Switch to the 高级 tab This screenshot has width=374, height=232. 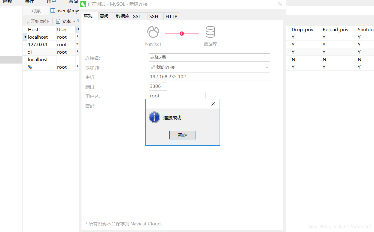pos(104,16)
